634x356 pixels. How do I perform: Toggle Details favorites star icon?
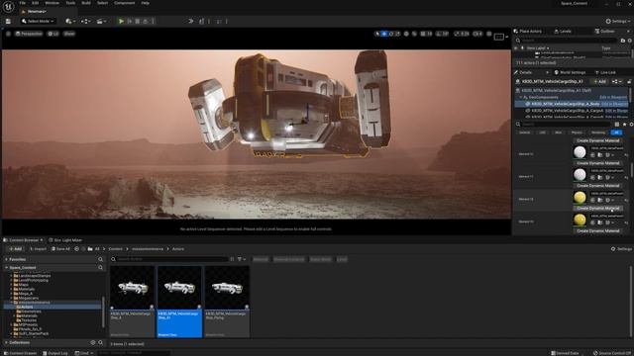(624, 125)
